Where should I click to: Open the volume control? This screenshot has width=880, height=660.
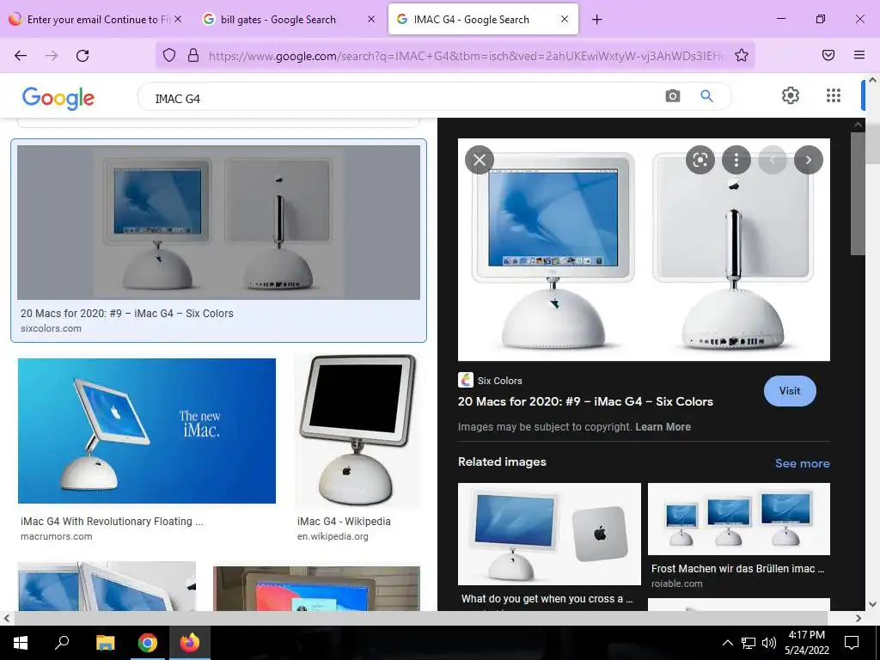tap(769, 643)
